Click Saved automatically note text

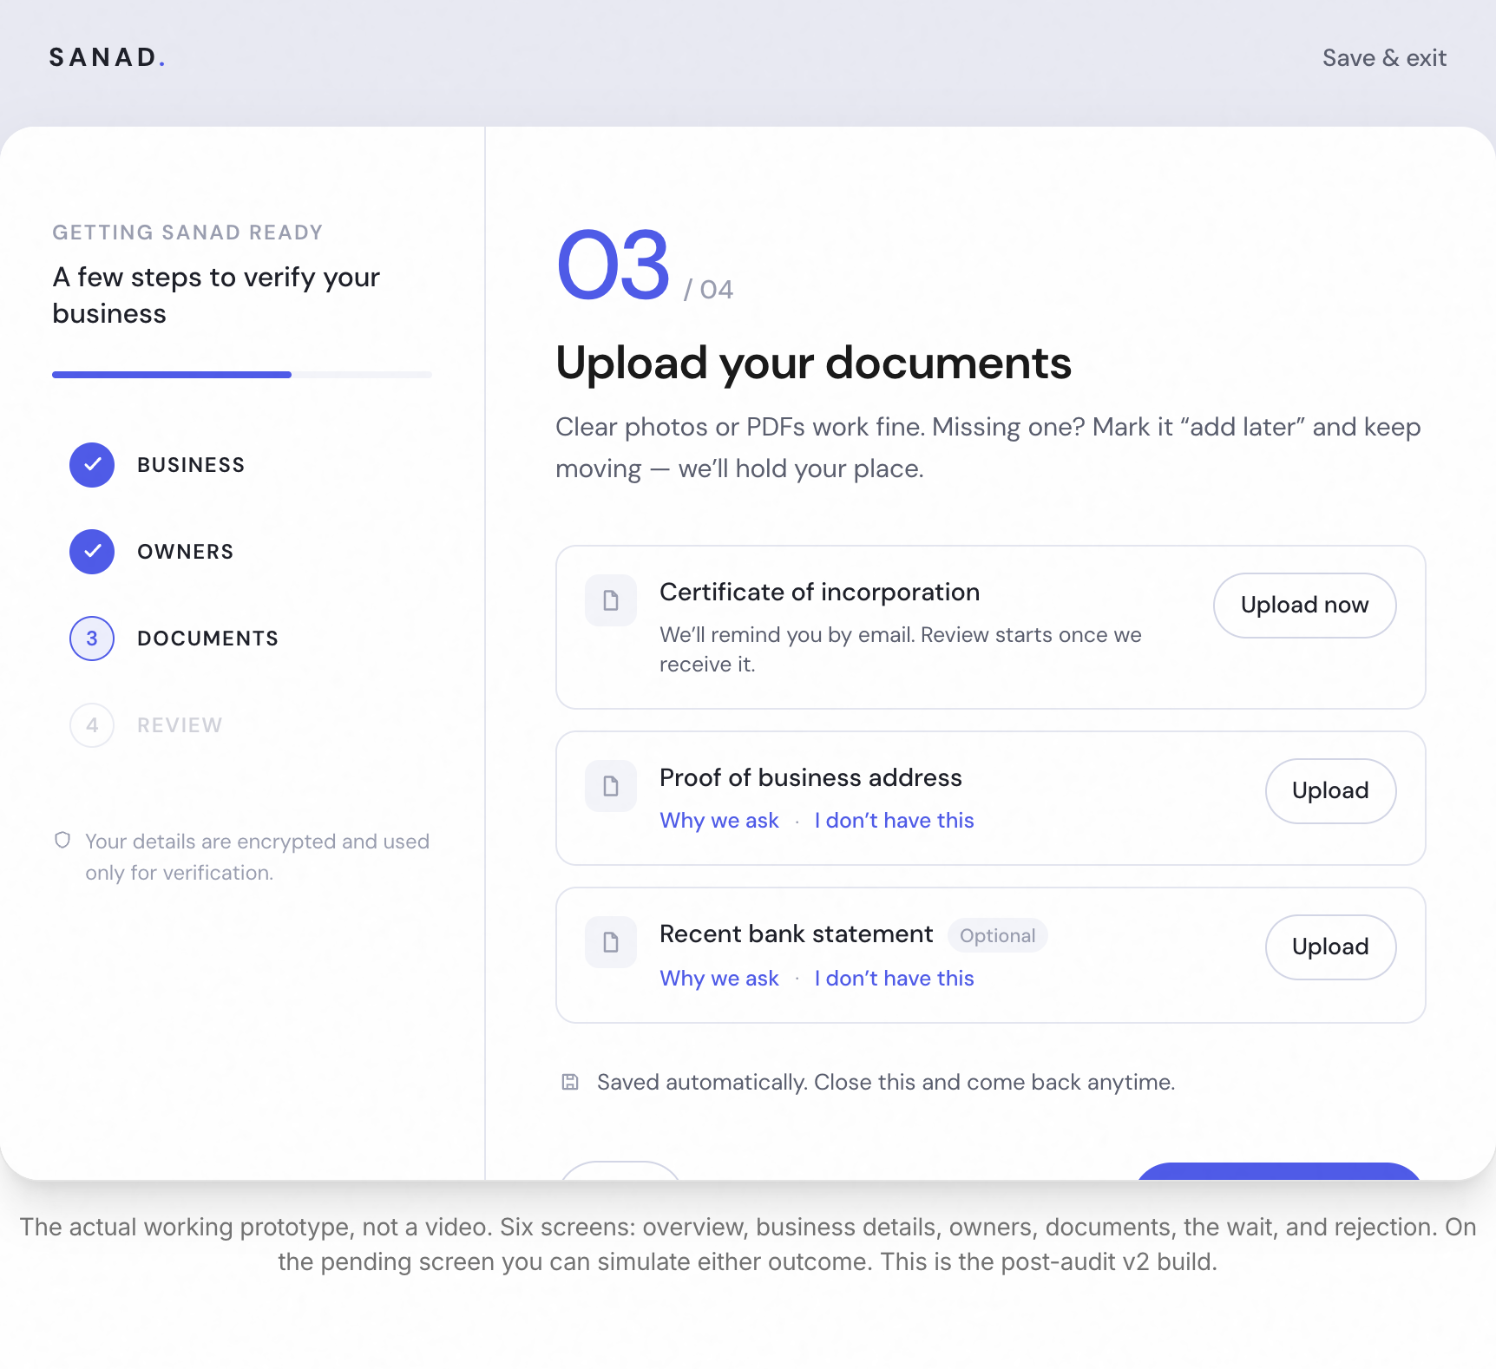[x=886, y=1082]
